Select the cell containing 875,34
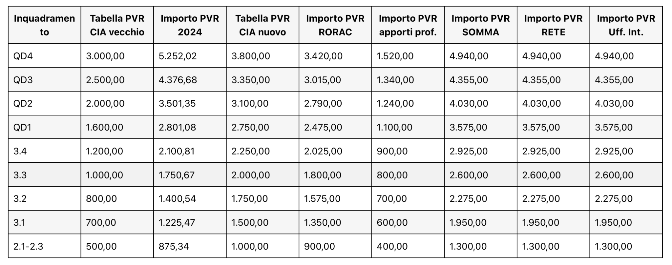The image size is (672, 265). [190, 246]
